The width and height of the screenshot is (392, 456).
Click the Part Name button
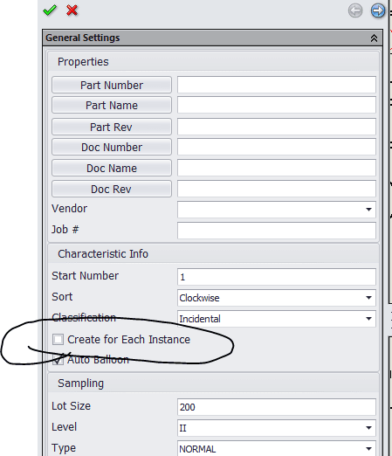pos(112,105)
